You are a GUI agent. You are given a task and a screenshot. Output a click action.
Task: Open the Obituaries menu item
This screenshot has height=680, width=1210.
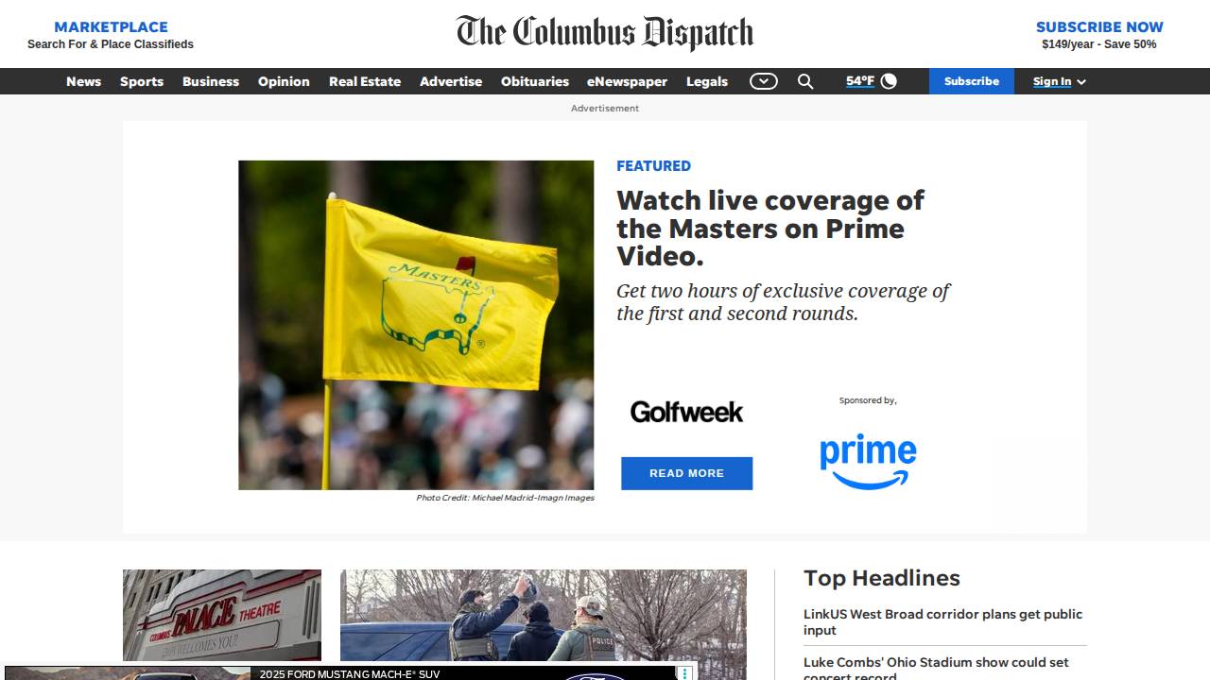[535, 81]
